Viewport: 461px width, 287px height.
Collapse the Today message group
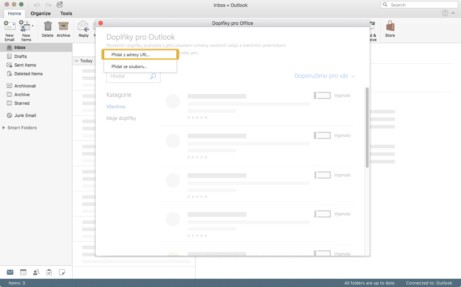[76, 61]
